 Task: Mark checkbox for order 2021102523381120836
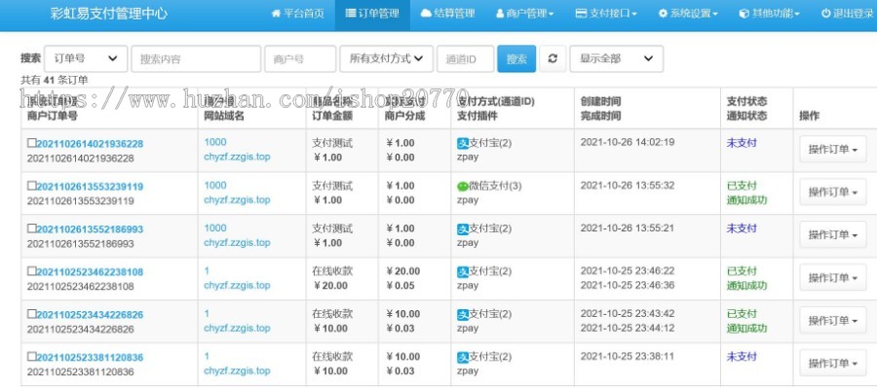click(32, 357)
